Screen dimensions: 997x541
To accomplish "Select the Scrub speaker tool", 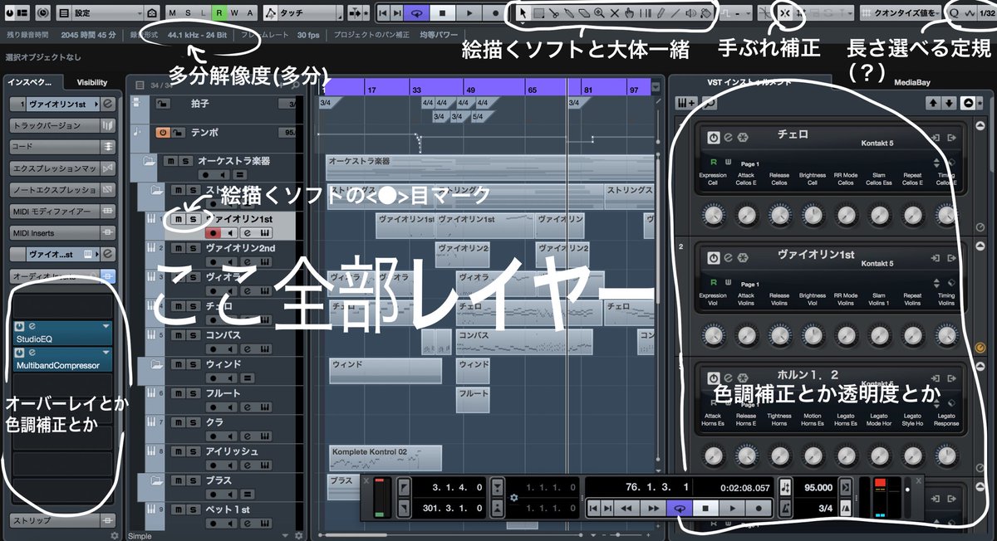I will (x=692, y=12).
